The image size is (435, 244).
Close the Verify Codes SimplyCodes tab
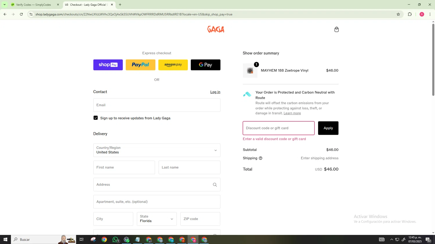pyautogui.click(x=58, y=5)
